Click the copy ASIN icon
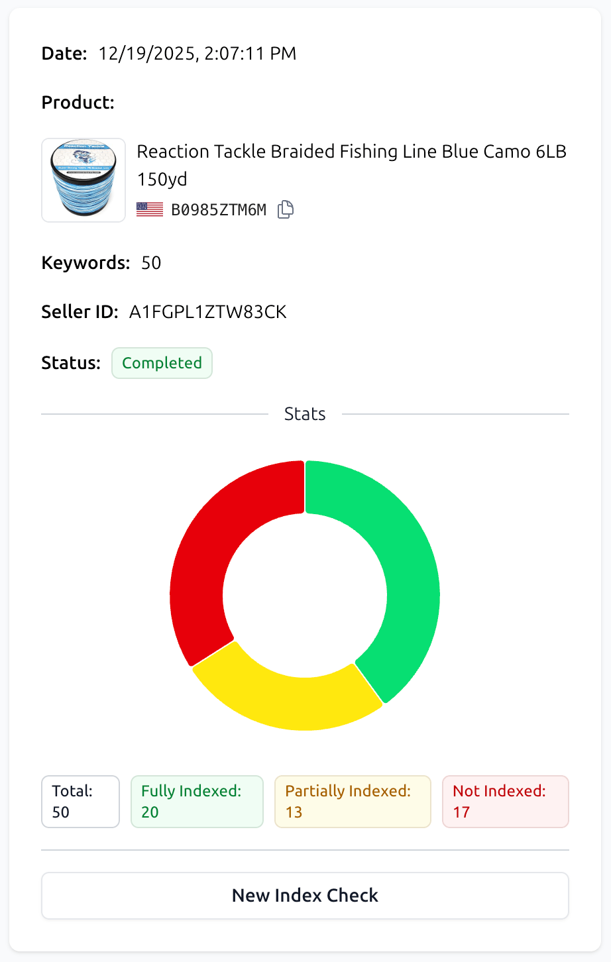611x962 pixels. click(286, 209)
